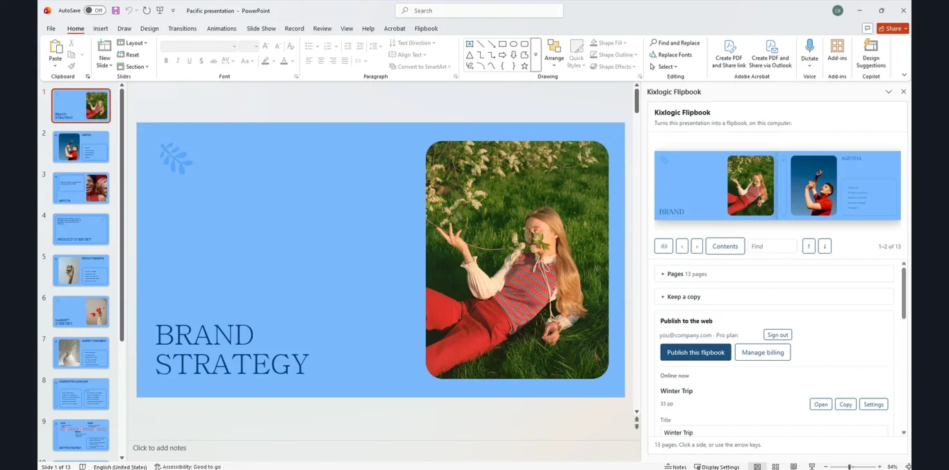
Task: Expand the Keep a copy section
Action: [774, 297]
